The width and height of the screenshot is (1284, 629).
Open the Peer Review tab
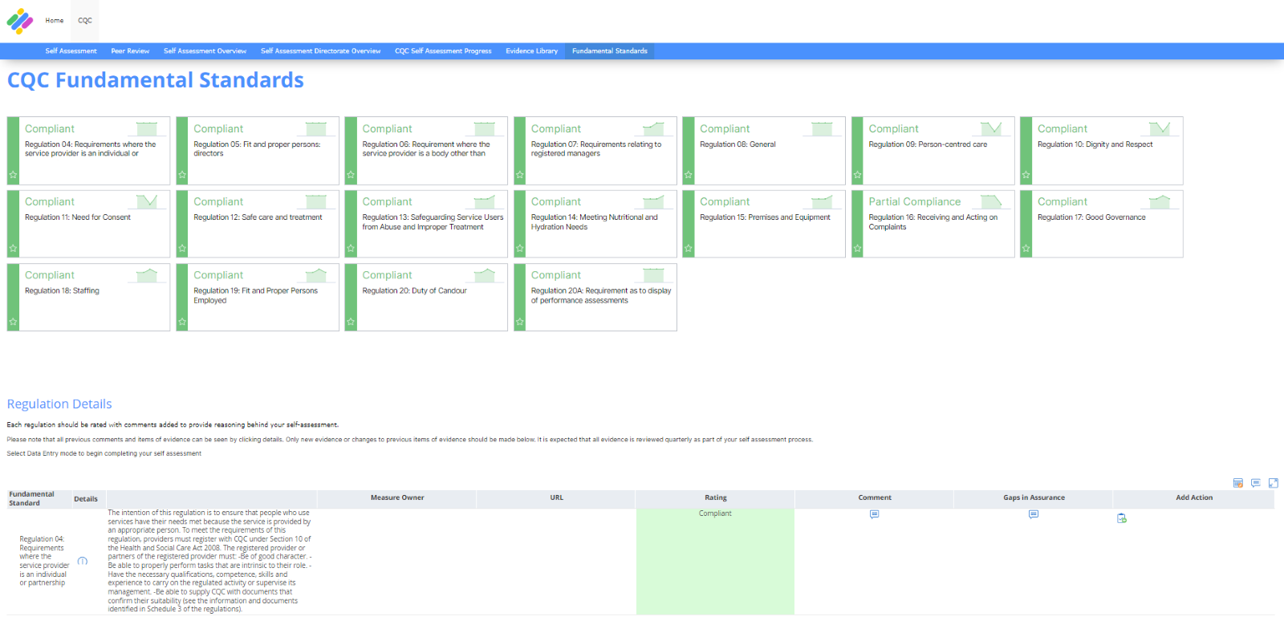click(x=130, y=51)
